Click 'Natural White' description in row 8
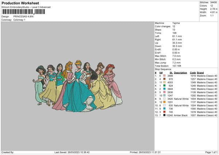Image resolution: width=219 pixels, height=155 pixels. 181,99
